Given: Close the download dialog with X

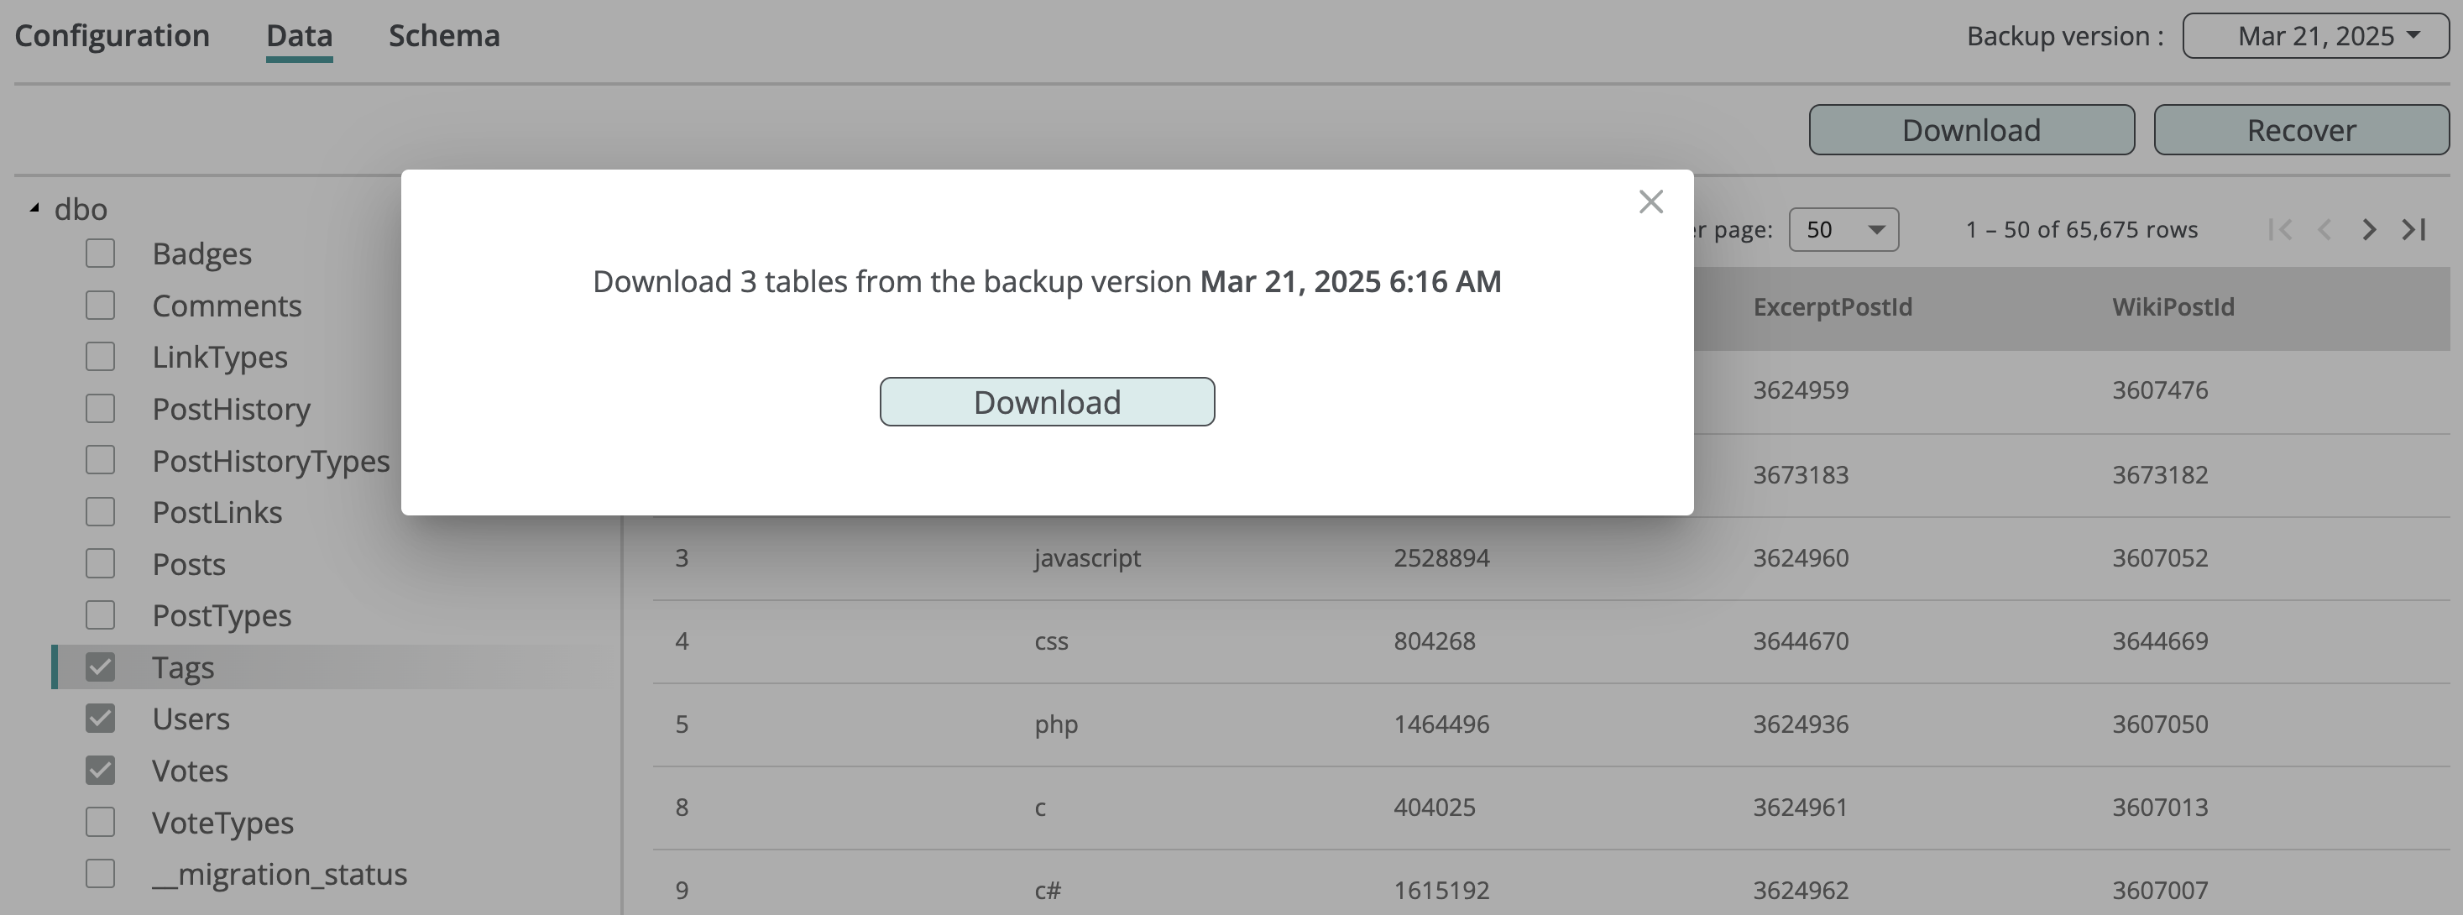Looking at the screenshot, I should click(x=1650, y=201).
